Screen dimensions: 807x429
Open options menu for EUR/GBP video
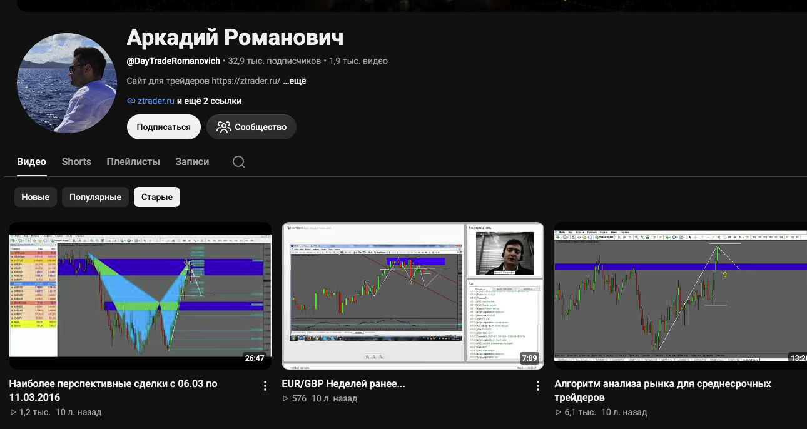(x=537, y=386)
